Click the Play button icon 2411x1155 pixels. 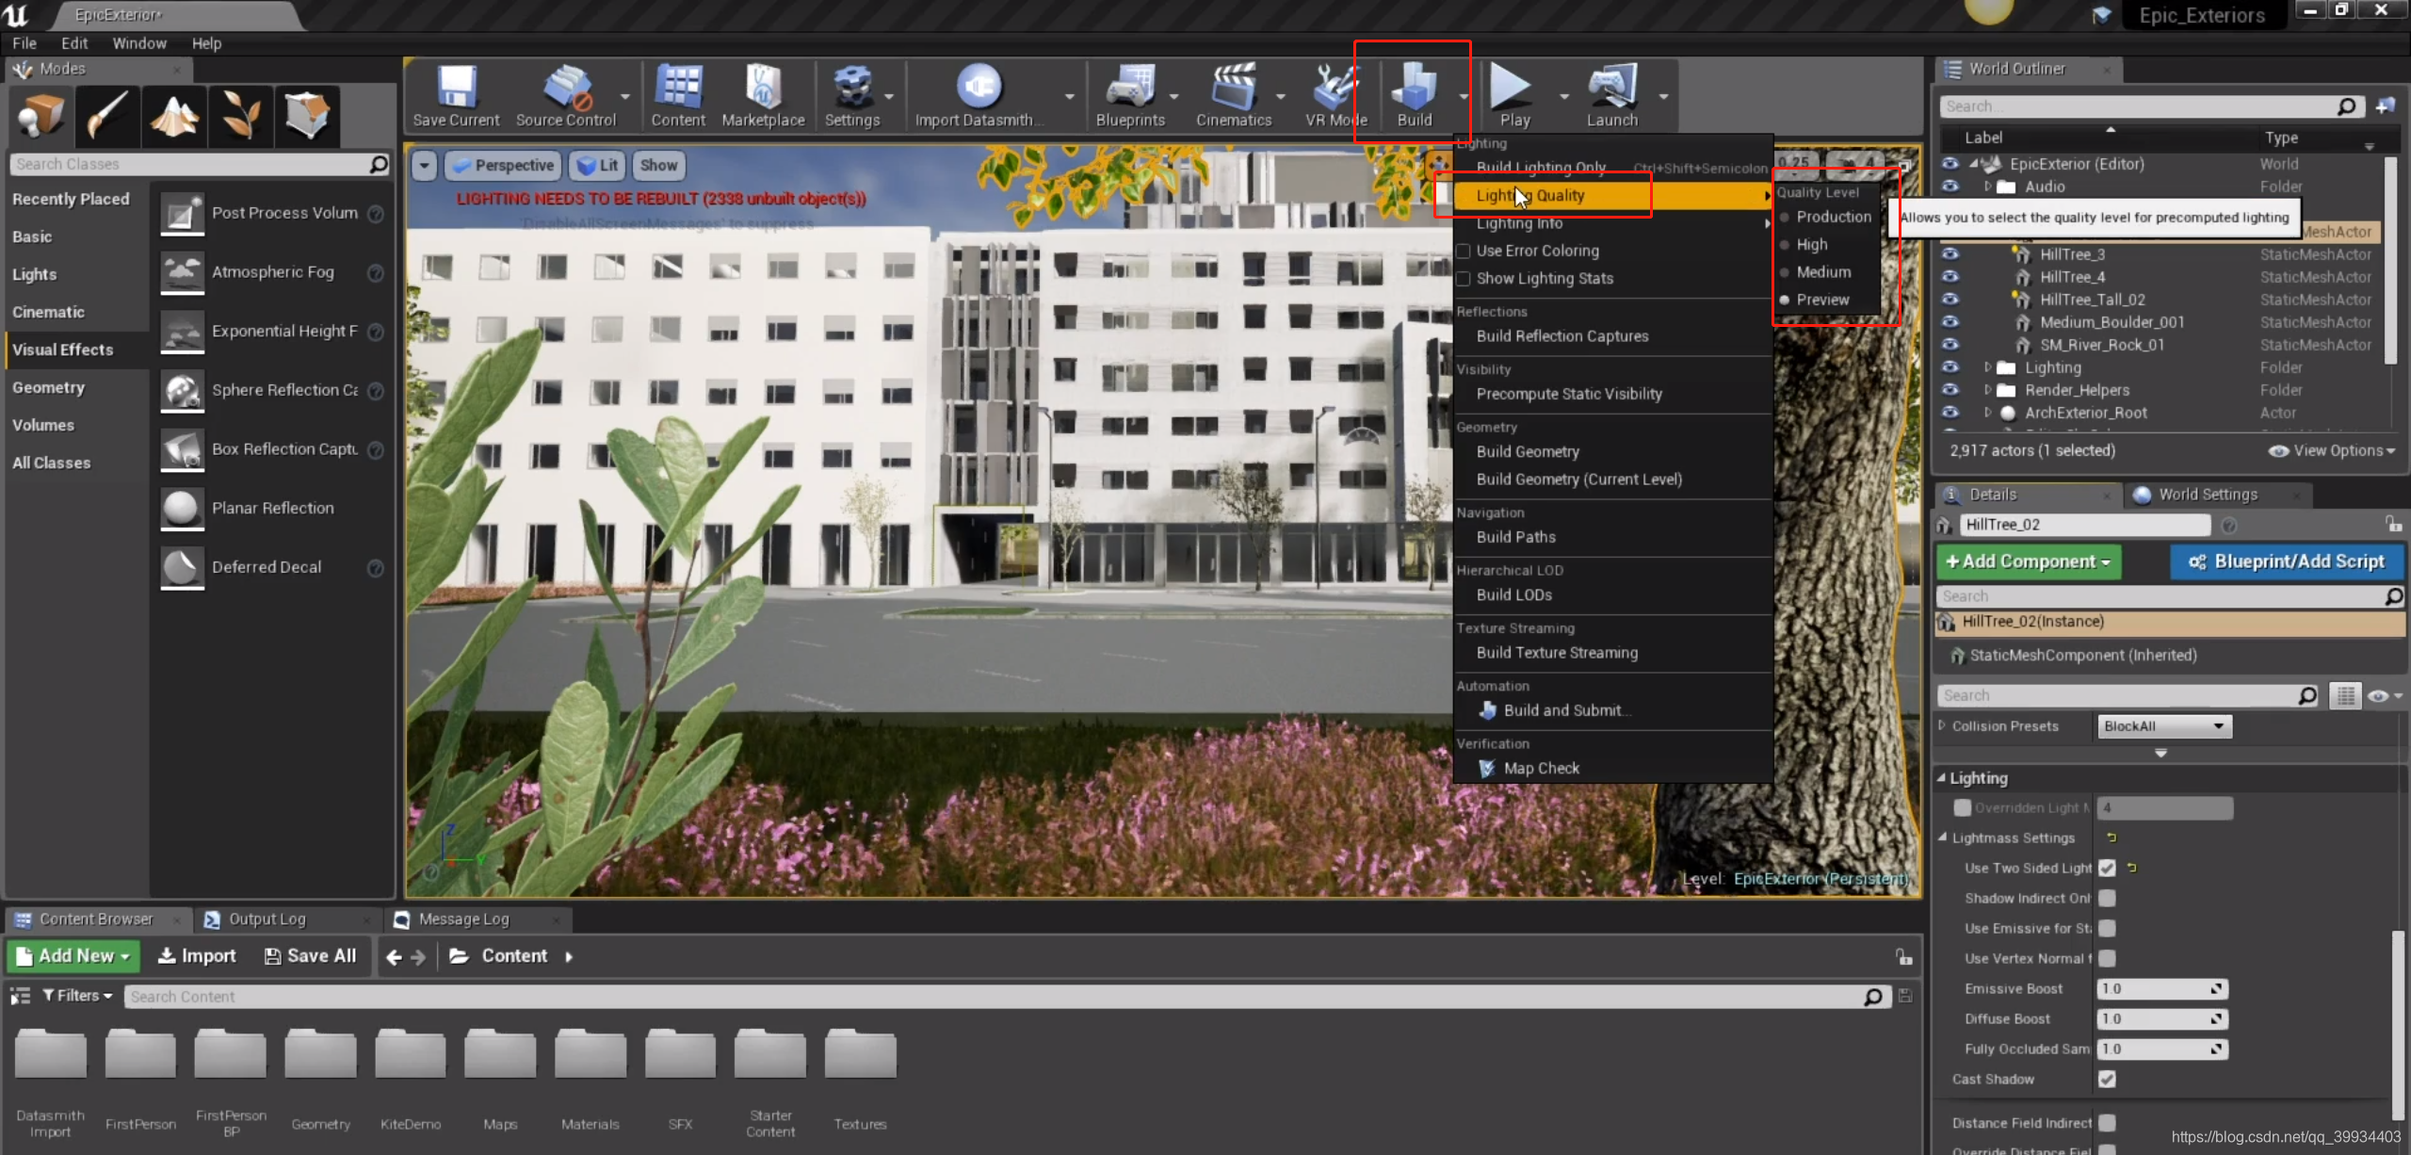pyautogui.click(x=1513, y=95)
